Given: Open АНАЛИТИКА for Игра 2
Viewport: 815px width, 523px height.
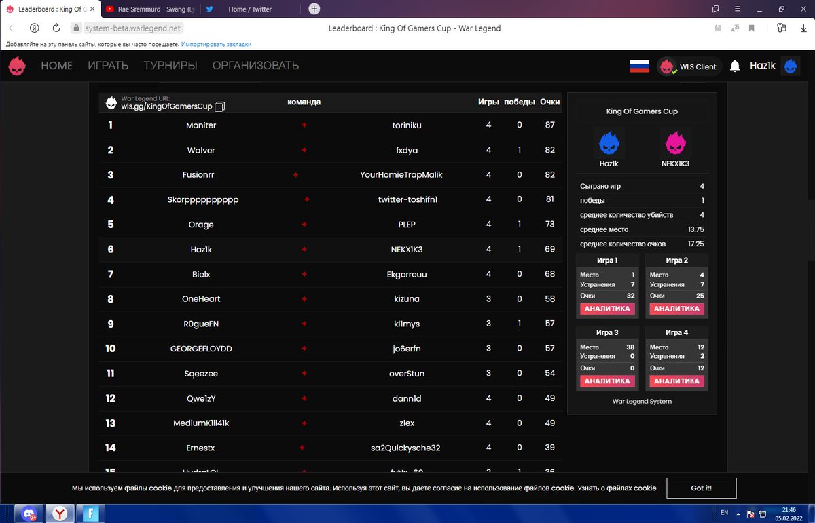Looking at the screenshot, I should coord(676,309).
